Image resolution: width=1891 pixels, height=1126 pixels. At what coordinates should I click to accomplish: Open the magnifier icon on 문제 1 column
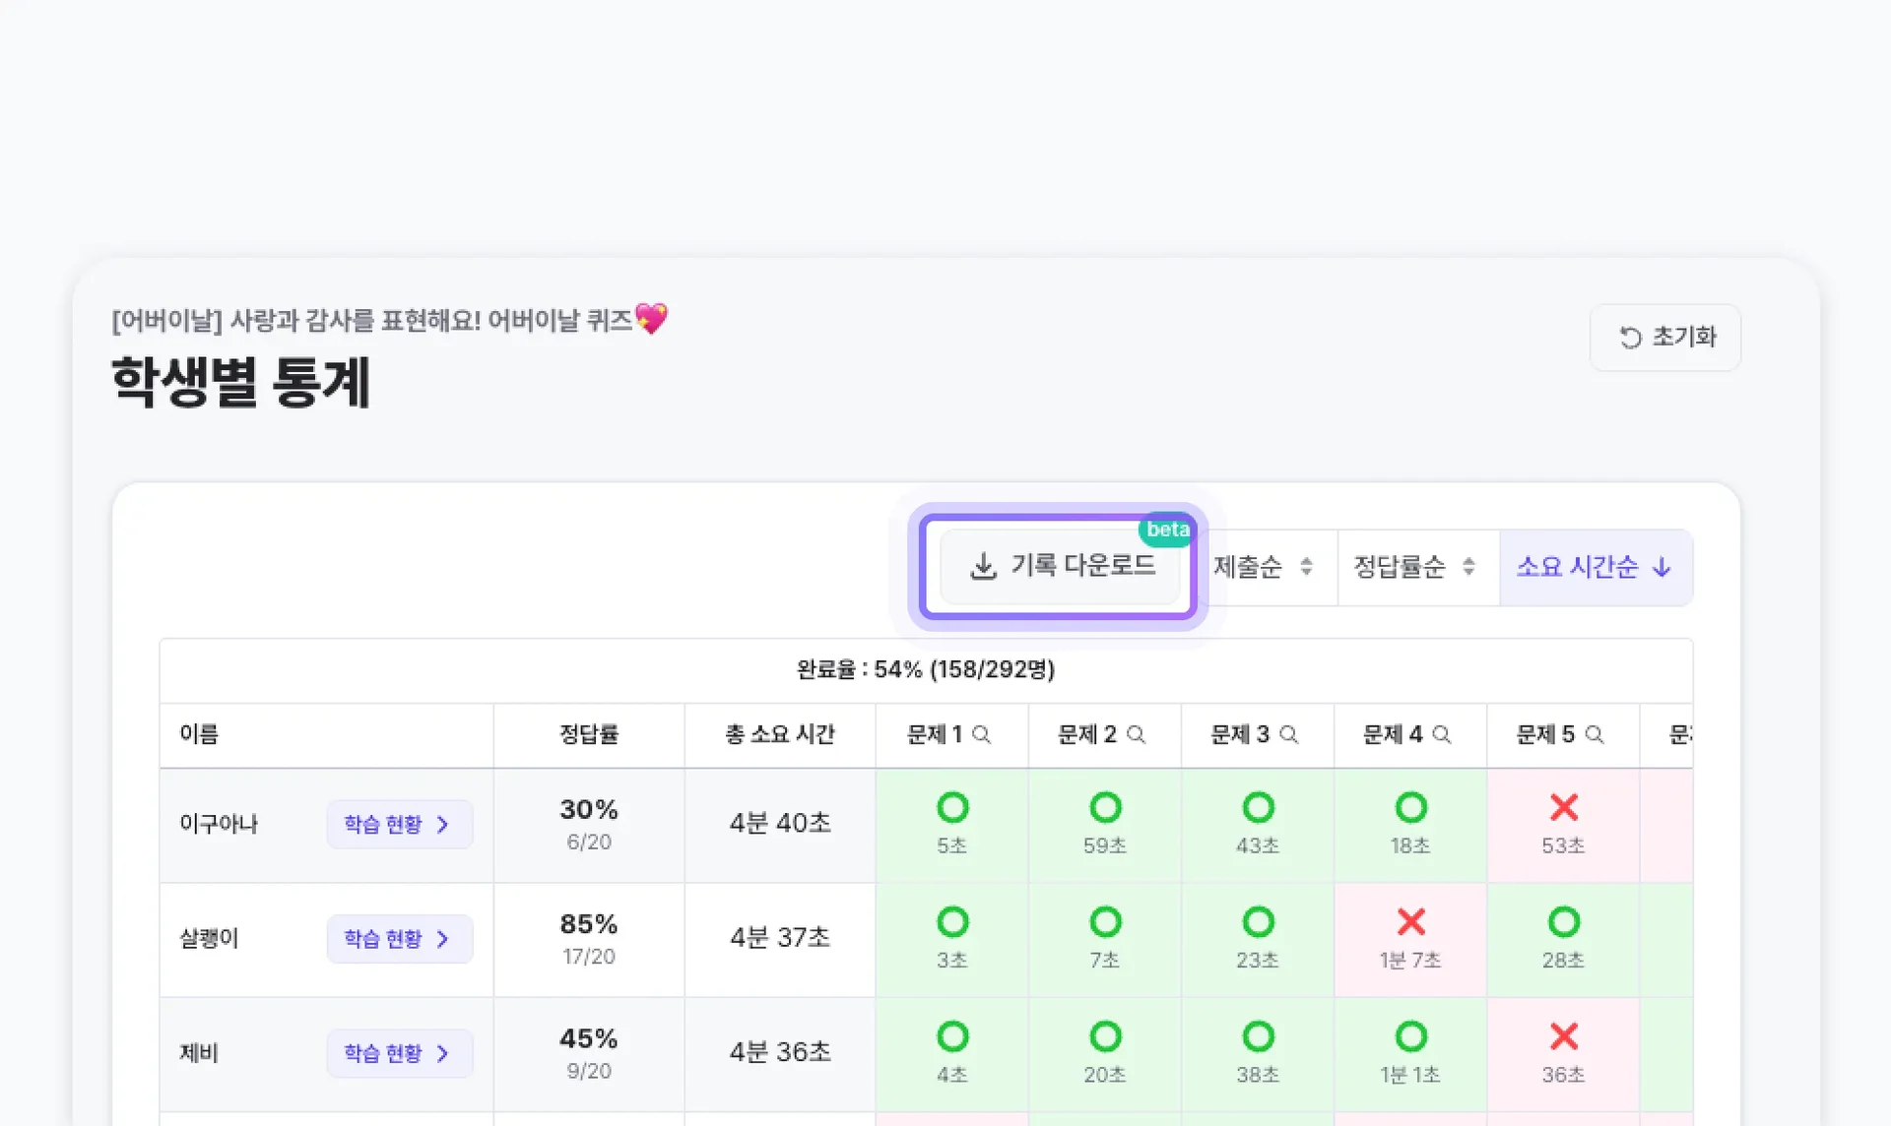click(x=981, y=734)
